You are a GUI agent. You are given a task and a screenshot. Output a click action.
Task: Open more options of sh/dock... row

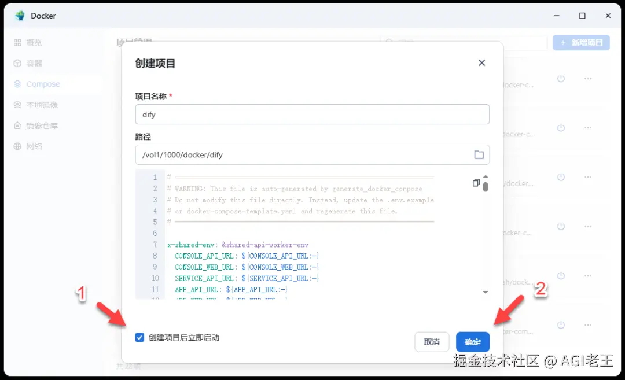[x=588, y=276]
